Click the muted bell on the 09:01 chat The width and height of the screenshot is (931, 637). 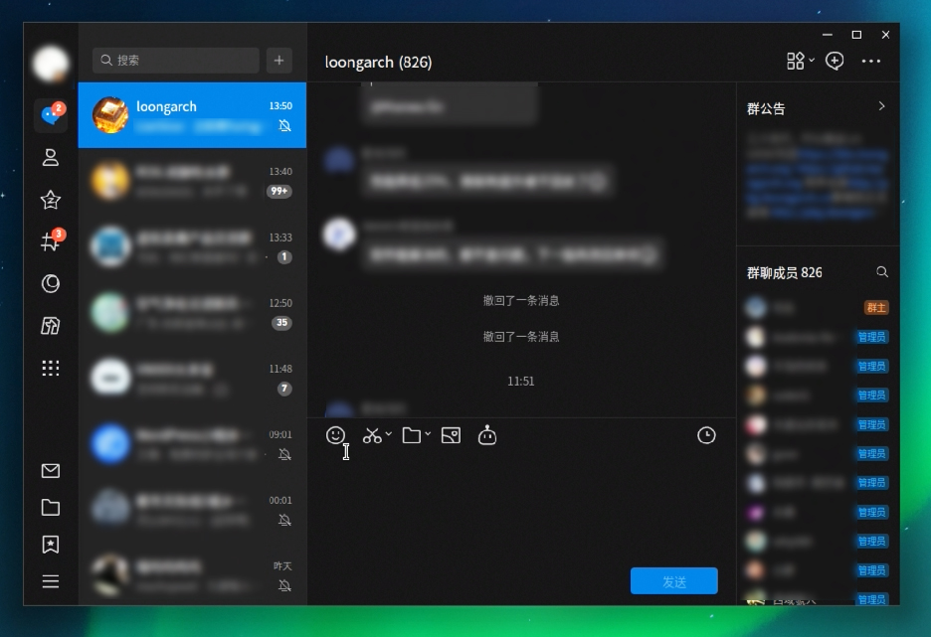pos(284,454)
